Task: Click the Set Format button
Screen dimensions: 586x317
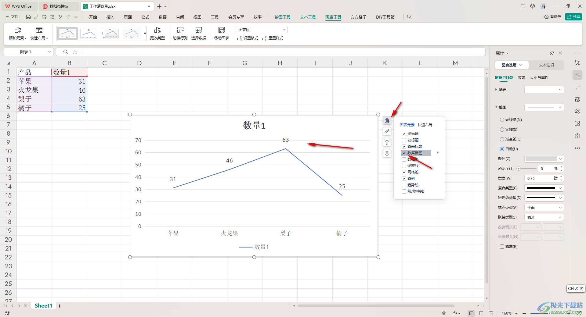Action: pos(248,38)
